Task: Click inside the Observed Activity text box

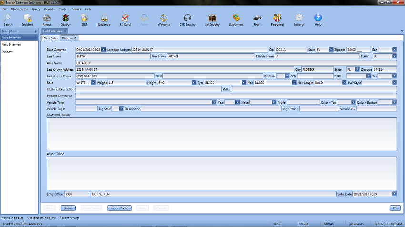Action: coord(222,134)
